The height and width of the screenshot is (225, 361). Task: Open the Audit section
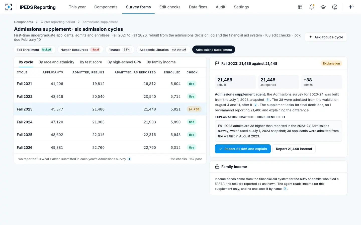[221, 7]
